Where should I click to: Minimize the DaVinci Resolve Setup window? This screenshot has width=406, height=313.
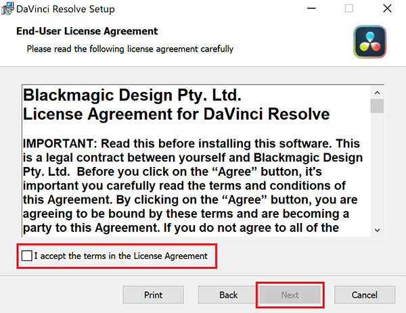(311, 9)
